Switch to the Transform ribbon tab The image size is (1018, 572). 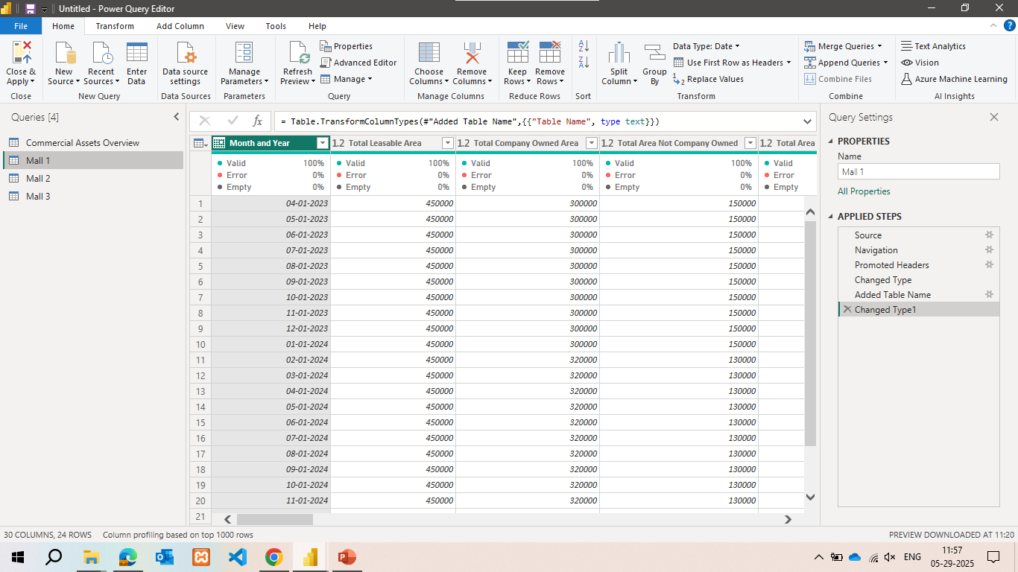[x=115, y=26]
